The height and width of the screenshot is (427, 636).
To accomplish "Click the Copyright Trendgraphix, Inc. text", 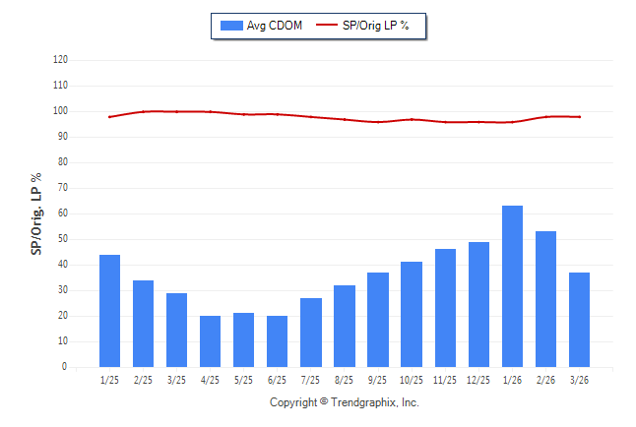I will (345, 402).
